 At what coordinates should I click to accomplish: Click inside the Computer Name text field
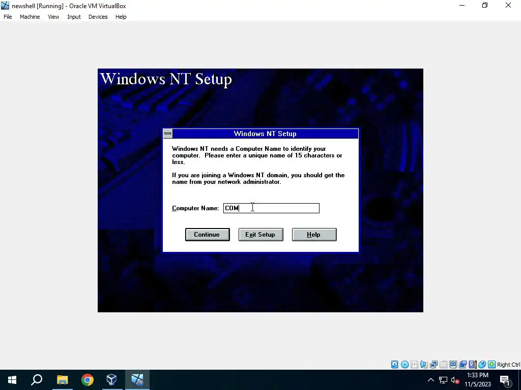[271, 208]
